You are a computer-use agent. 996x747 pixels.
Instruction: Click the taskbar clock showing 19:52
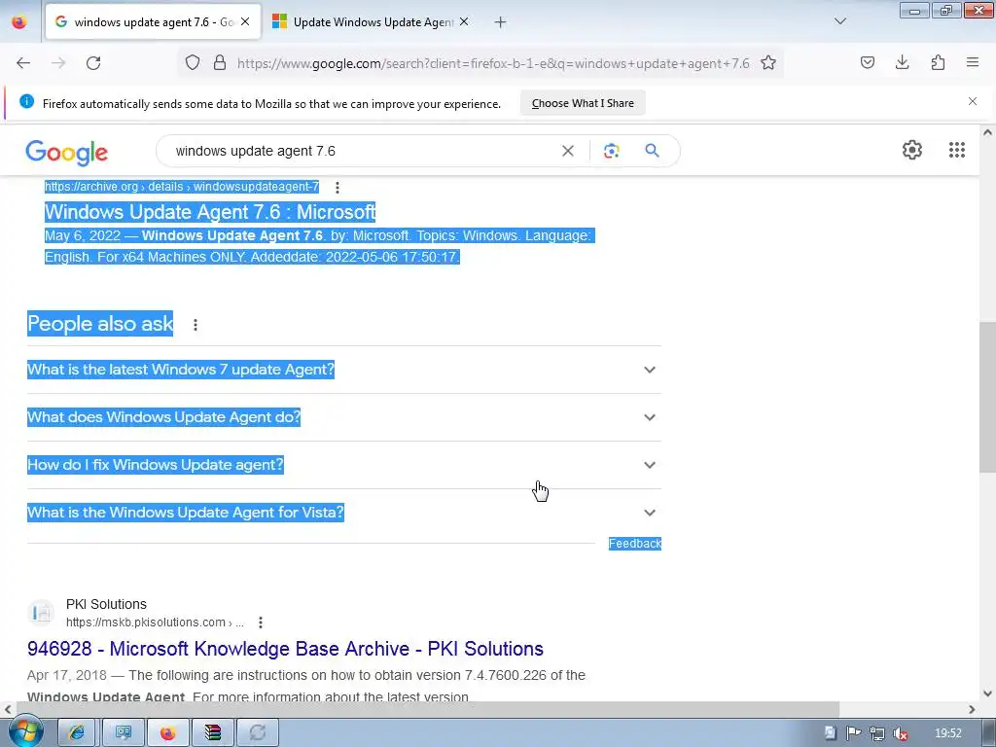tap(947, 733)
